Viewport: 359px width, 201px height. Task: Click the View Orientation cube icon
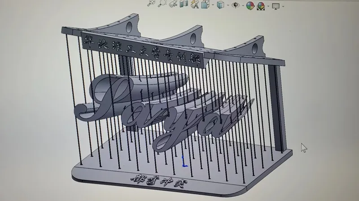(205, 4)
